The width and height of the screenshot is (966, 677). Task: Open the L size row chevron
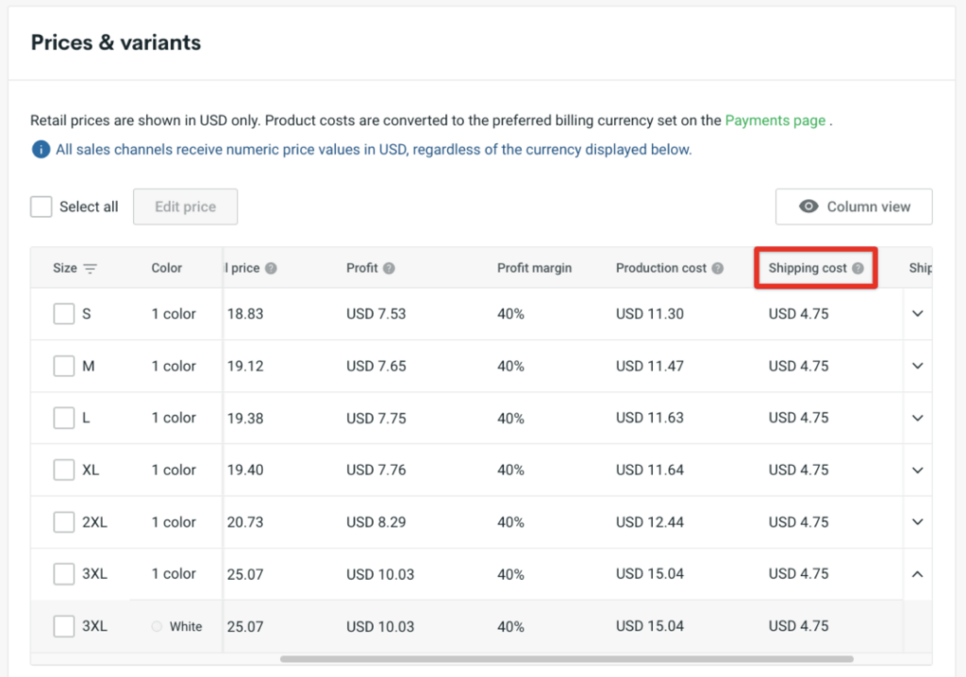click(916, 418)
